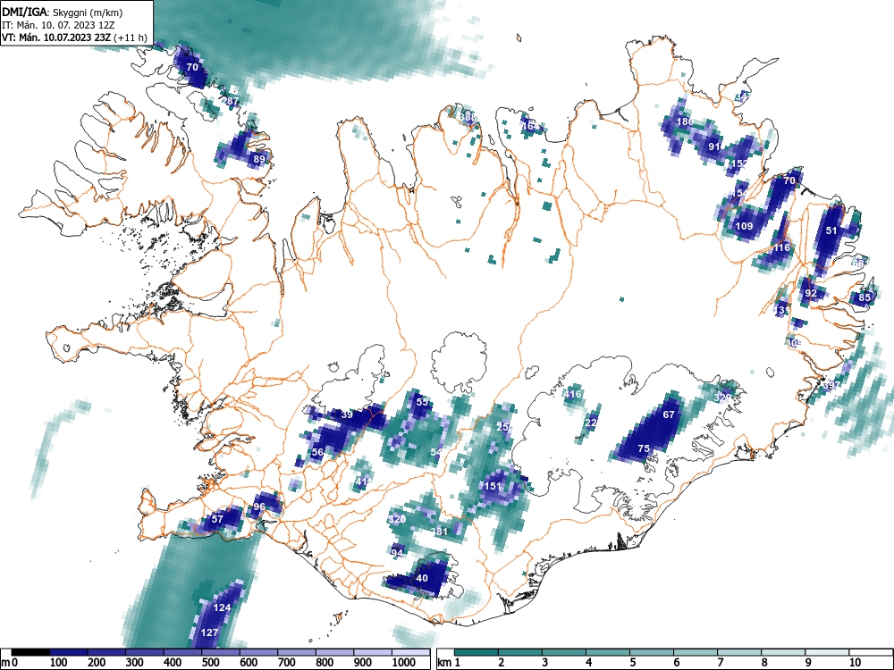Viewport: 894px width, 670px height.
Task: Click visibility value 57 on the map
Action: point(217,519)
